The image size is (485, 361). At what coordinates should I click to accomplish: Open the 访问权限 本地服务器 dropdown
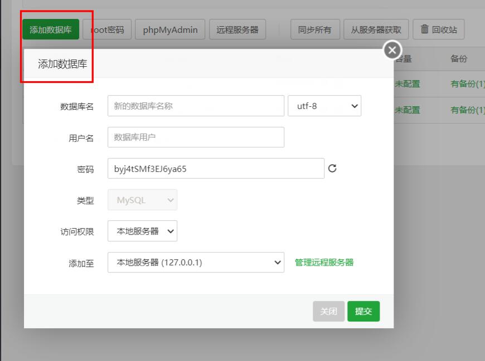(142, 231)
